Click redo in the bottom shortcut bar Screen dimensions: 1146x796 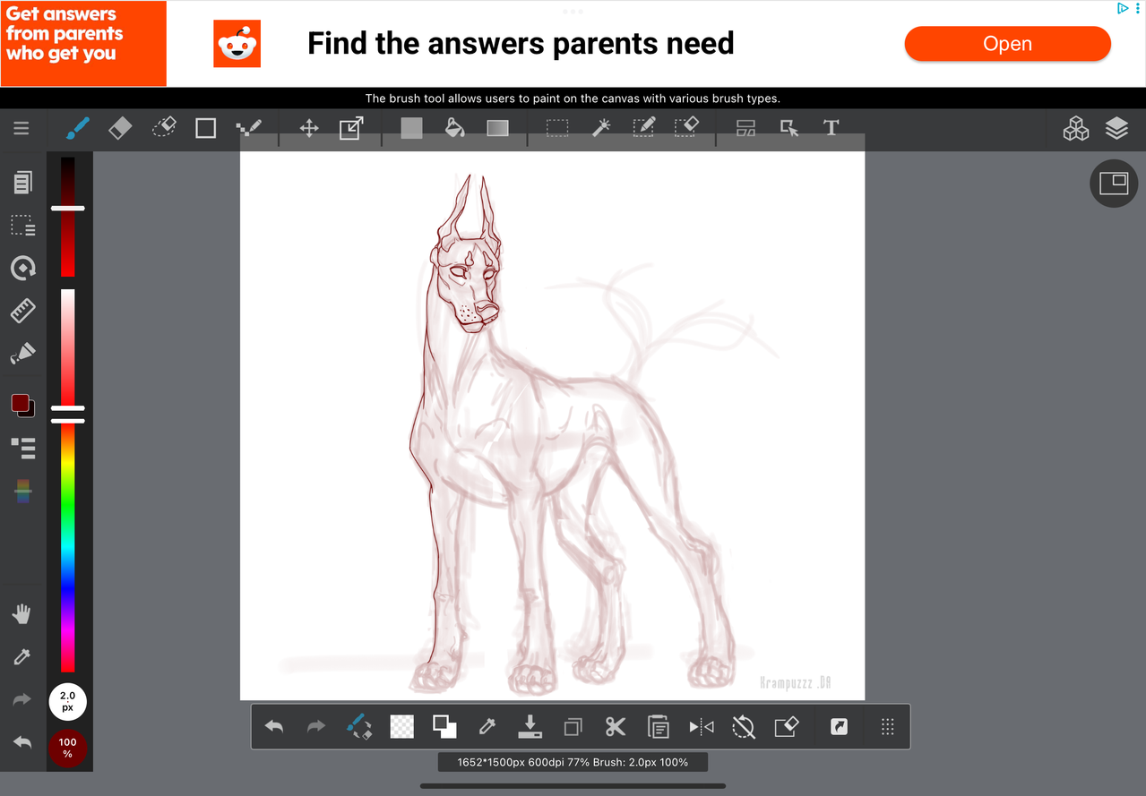point(316,727)
